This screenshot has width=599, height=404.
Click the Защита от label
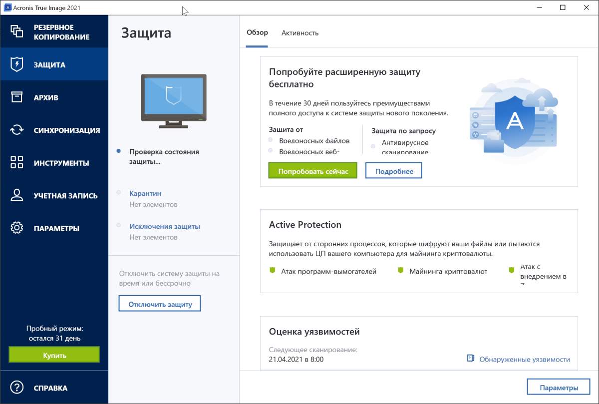(x=286, y=129)
